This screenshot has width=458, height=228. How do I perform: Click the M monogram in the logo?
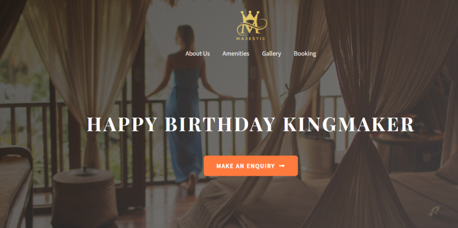251,25
